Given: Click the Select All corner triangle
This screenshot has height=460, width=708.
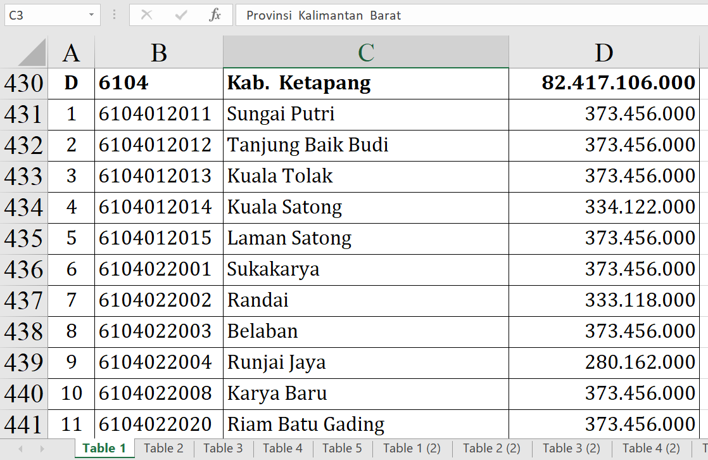Looking at the screenshot, I should click(x=32, y=53).
